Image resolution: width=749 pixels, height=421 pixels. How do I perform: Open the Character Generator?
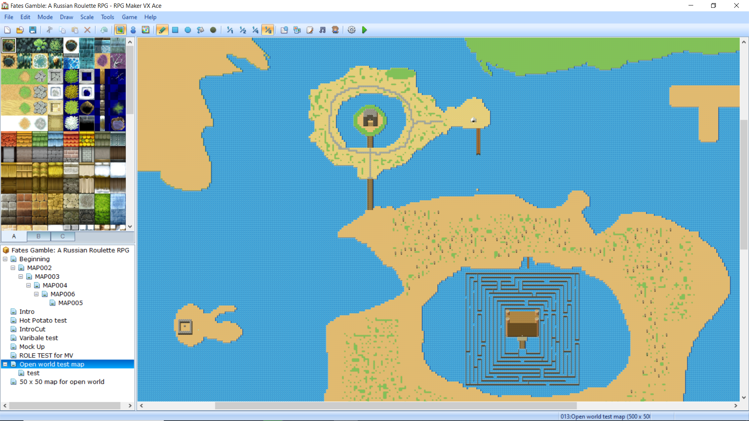[x=335, y=30]
